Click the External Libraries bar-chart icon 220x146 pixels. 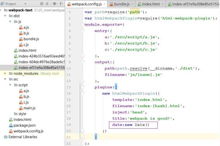click(6, 137)
